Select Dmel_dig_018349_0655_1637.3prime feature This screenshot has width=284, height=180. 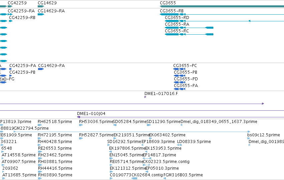click(219, 122)
